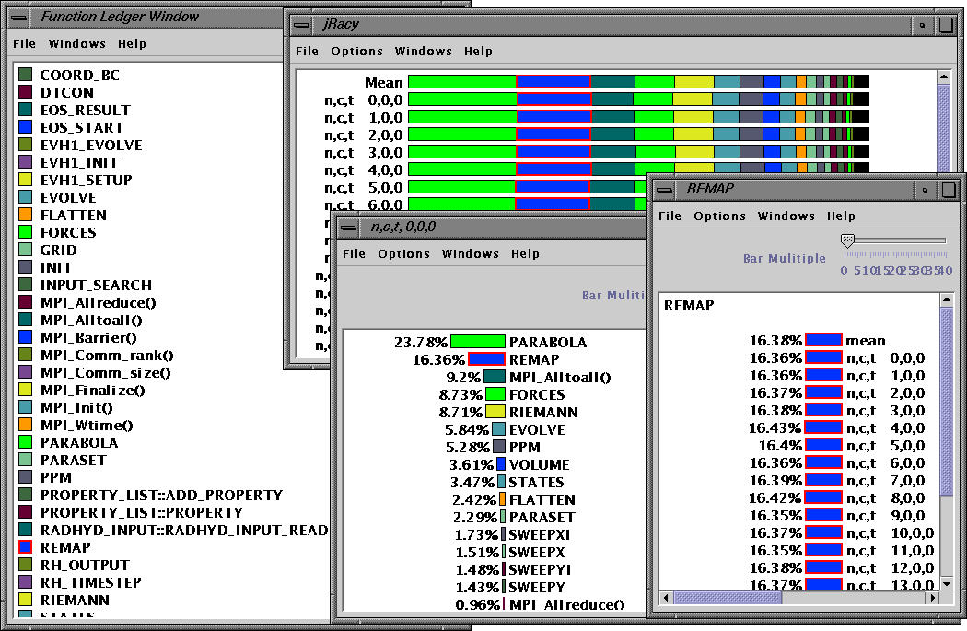Open File menu in the jRacy window

pyautogui.click(x=307, y=52)
